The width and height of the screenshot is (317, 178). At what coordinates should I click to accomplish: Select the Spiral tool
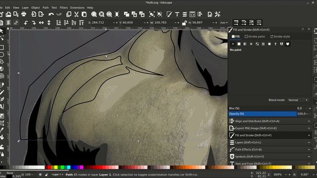pyautogui.click(x=2, y=76)
